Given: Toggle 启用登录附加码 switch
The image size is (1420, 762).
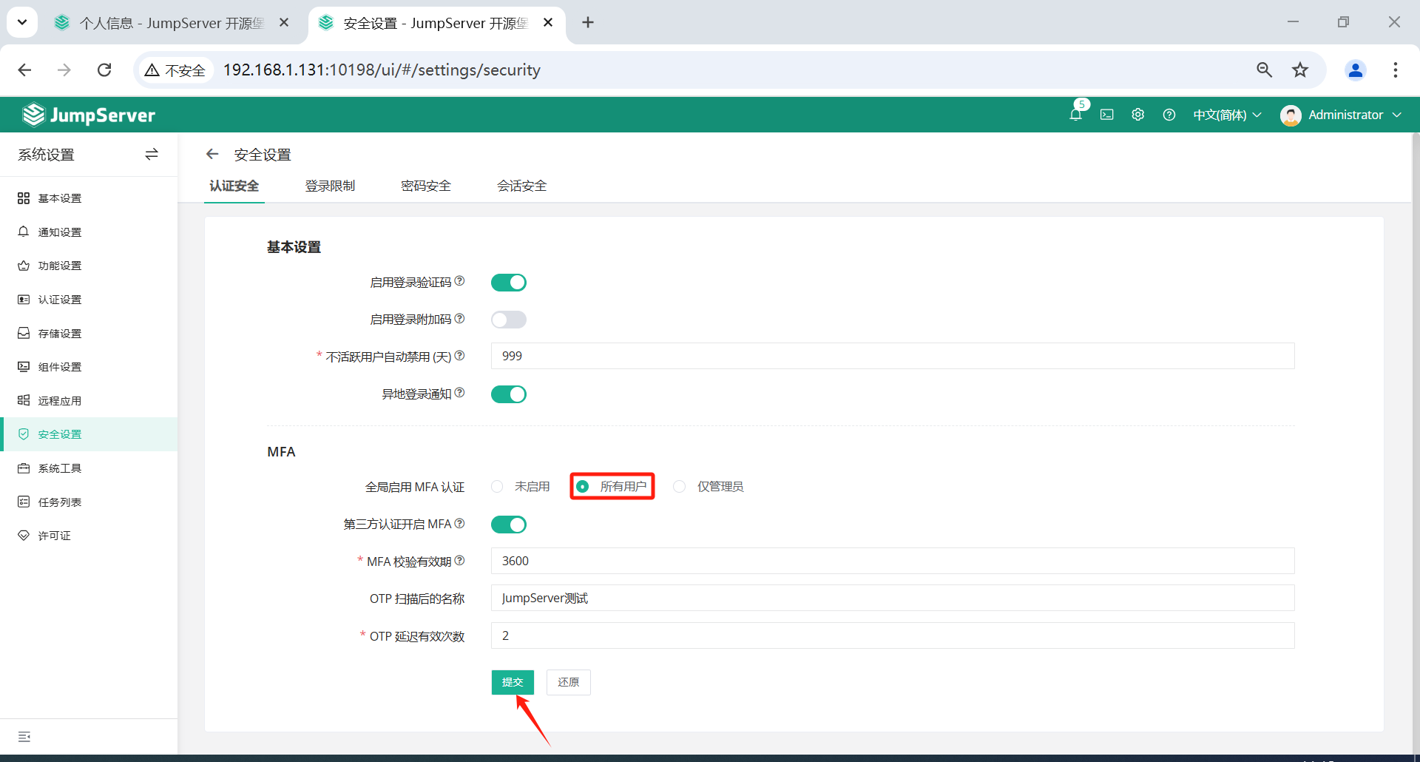Looking at the screenshot, I should click(509, 320).
